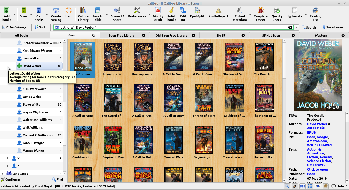This screenshot has width=349, height=190.
Task: Open the Virtual library menu
Action: [x=14, y=27]
